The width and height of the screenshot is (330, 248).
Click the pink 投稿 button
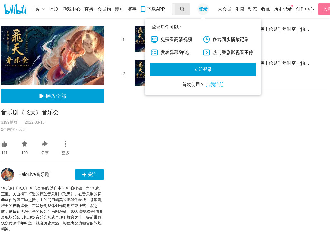tap(324, 9)
